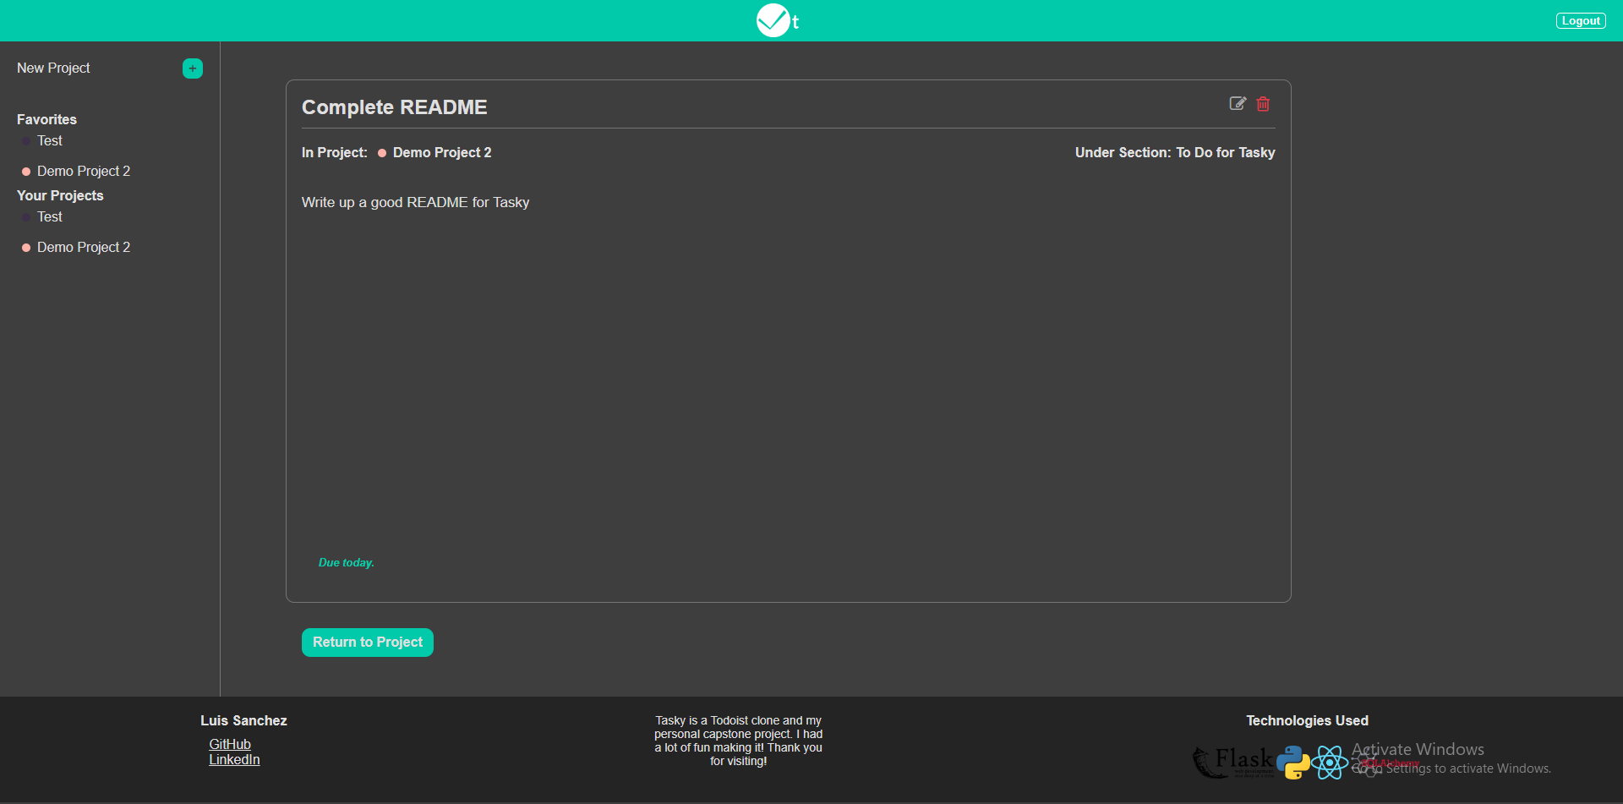Image resolution: width=1623 pixels, height=804 pixels.
Task: Create a new project with the plus icon
Action: click(192, 68)
